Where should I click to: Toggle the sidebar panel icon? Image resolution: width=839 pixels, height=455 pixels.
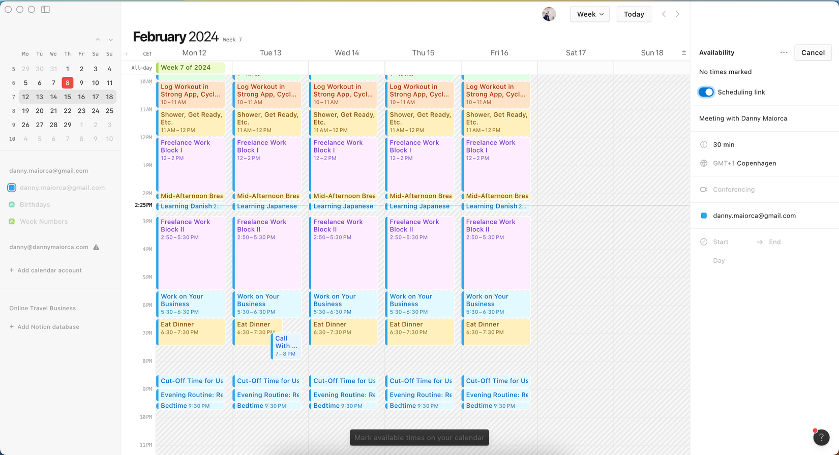click(x=45, y=9)
